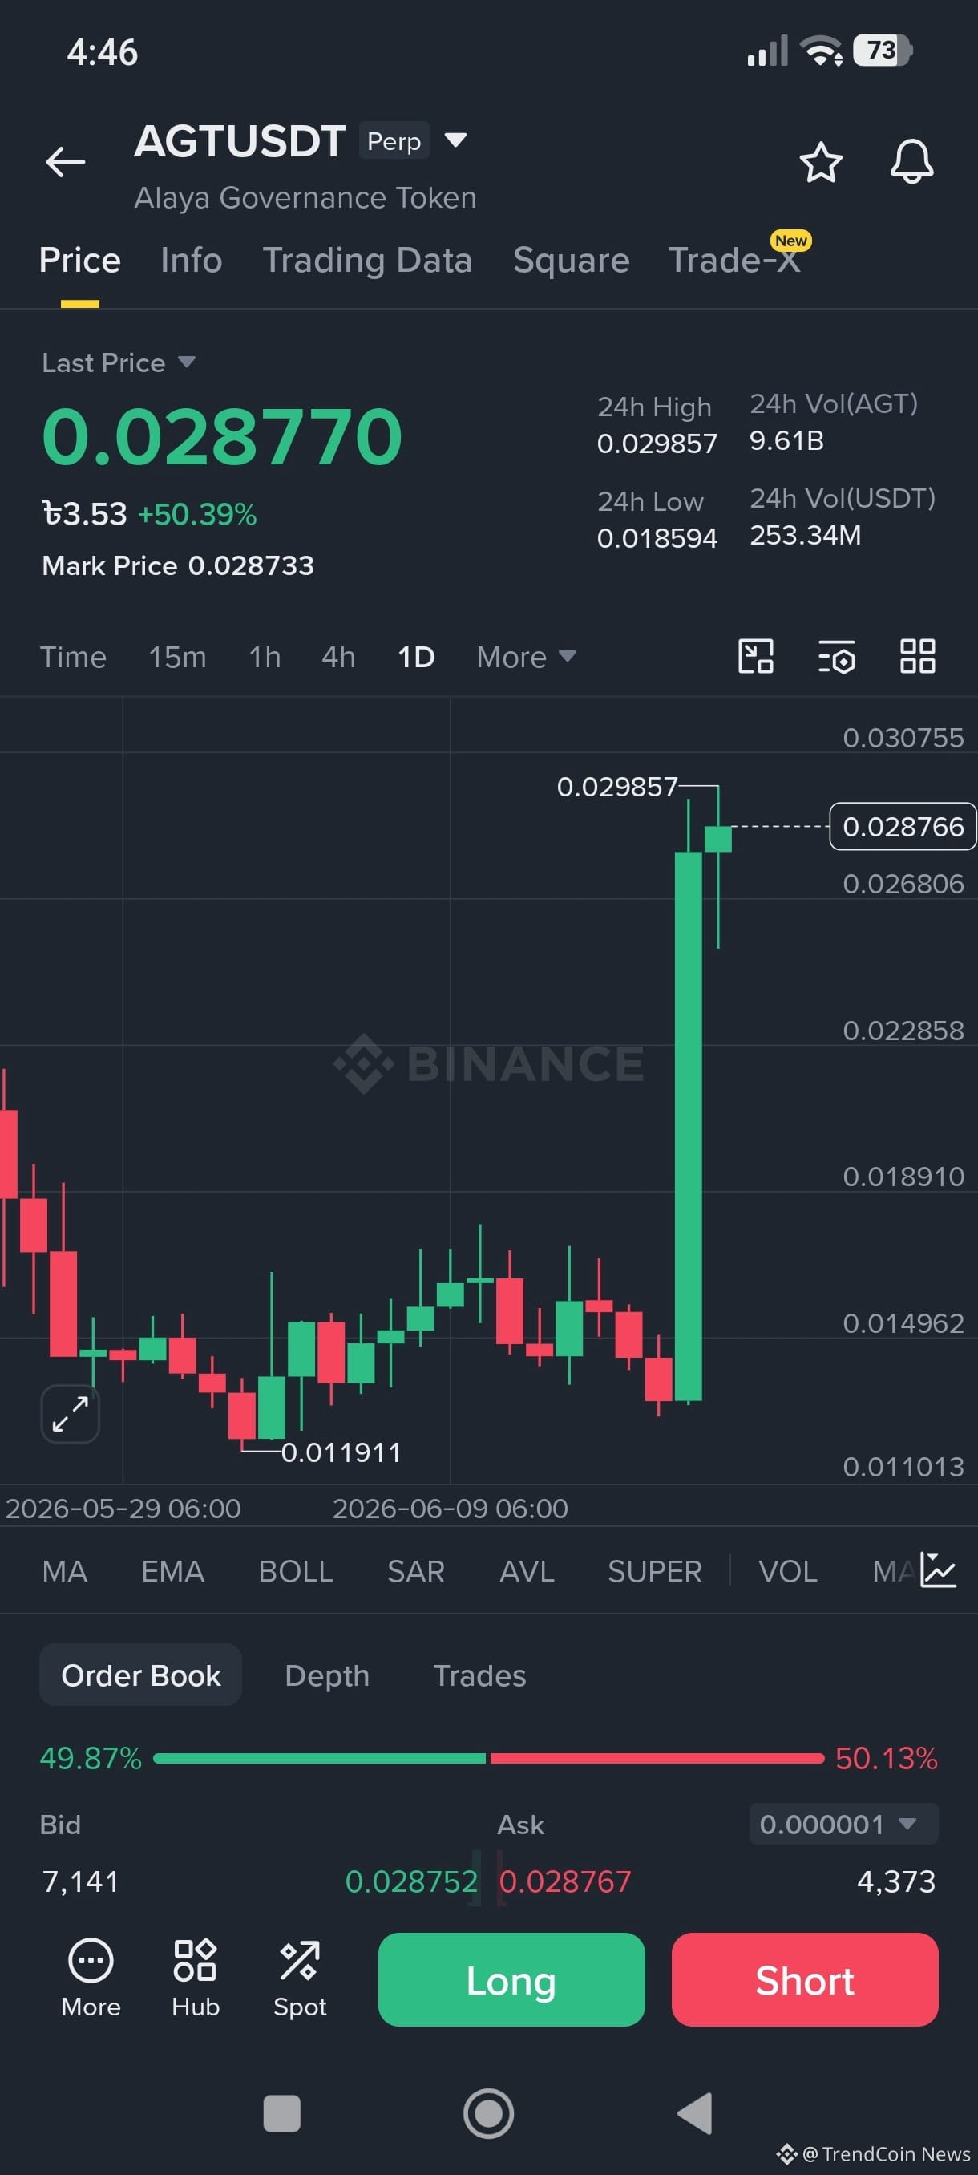The height and width of the screenshot is (2175, 978).
Task: Tap the Perp contract badge
Action: point(394,141)
